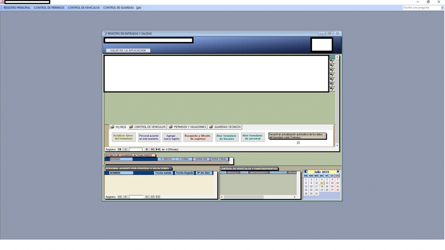Click the 'Busqueda y filtrado de registros' button
This screenshot has width=445, height=250.
[198, 137]
